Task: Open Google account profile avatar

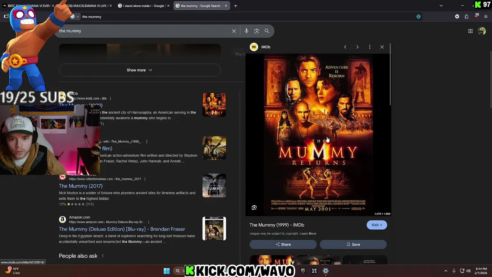Action: pos(482,31)
